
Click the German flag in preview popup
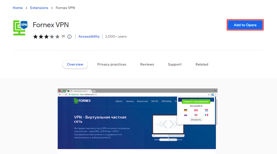click(186, 110)
